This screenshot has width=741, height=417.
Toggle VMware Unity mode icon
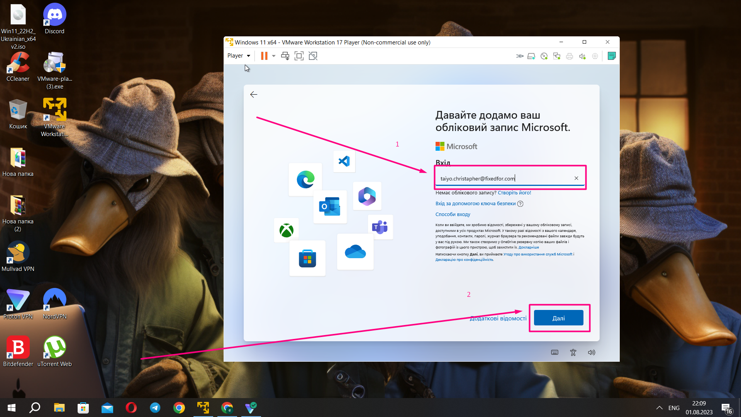313,56
